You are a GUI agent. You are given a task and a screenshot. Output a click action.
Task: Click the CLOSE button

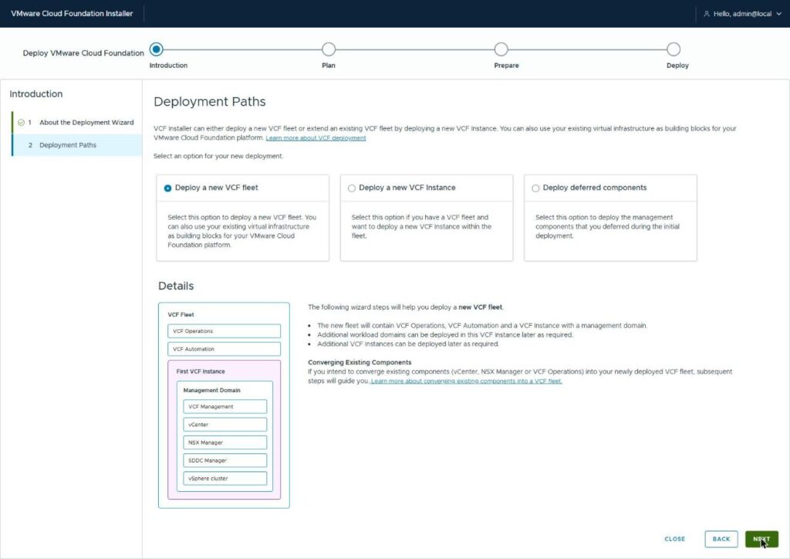674,539
